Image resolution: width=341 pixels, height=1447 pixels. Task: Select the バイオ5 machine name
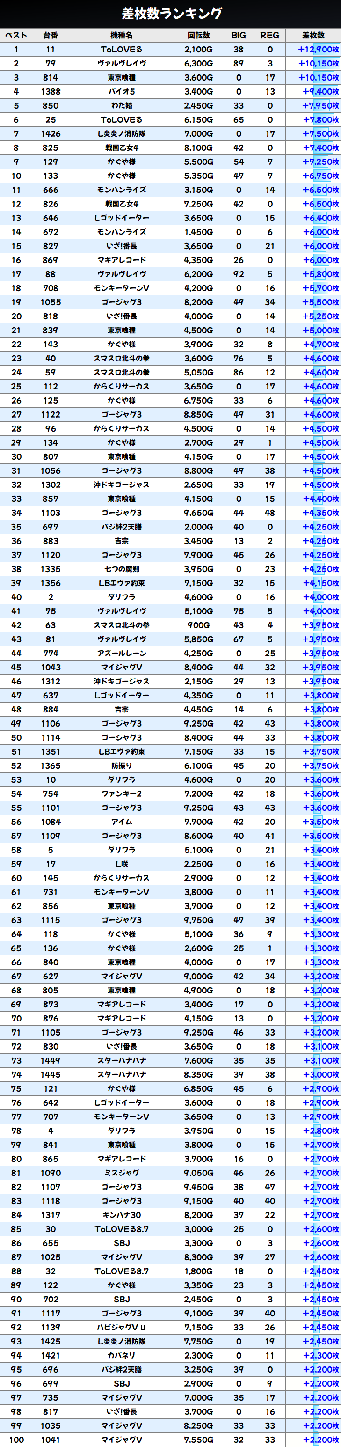click(x=121, y=92)
